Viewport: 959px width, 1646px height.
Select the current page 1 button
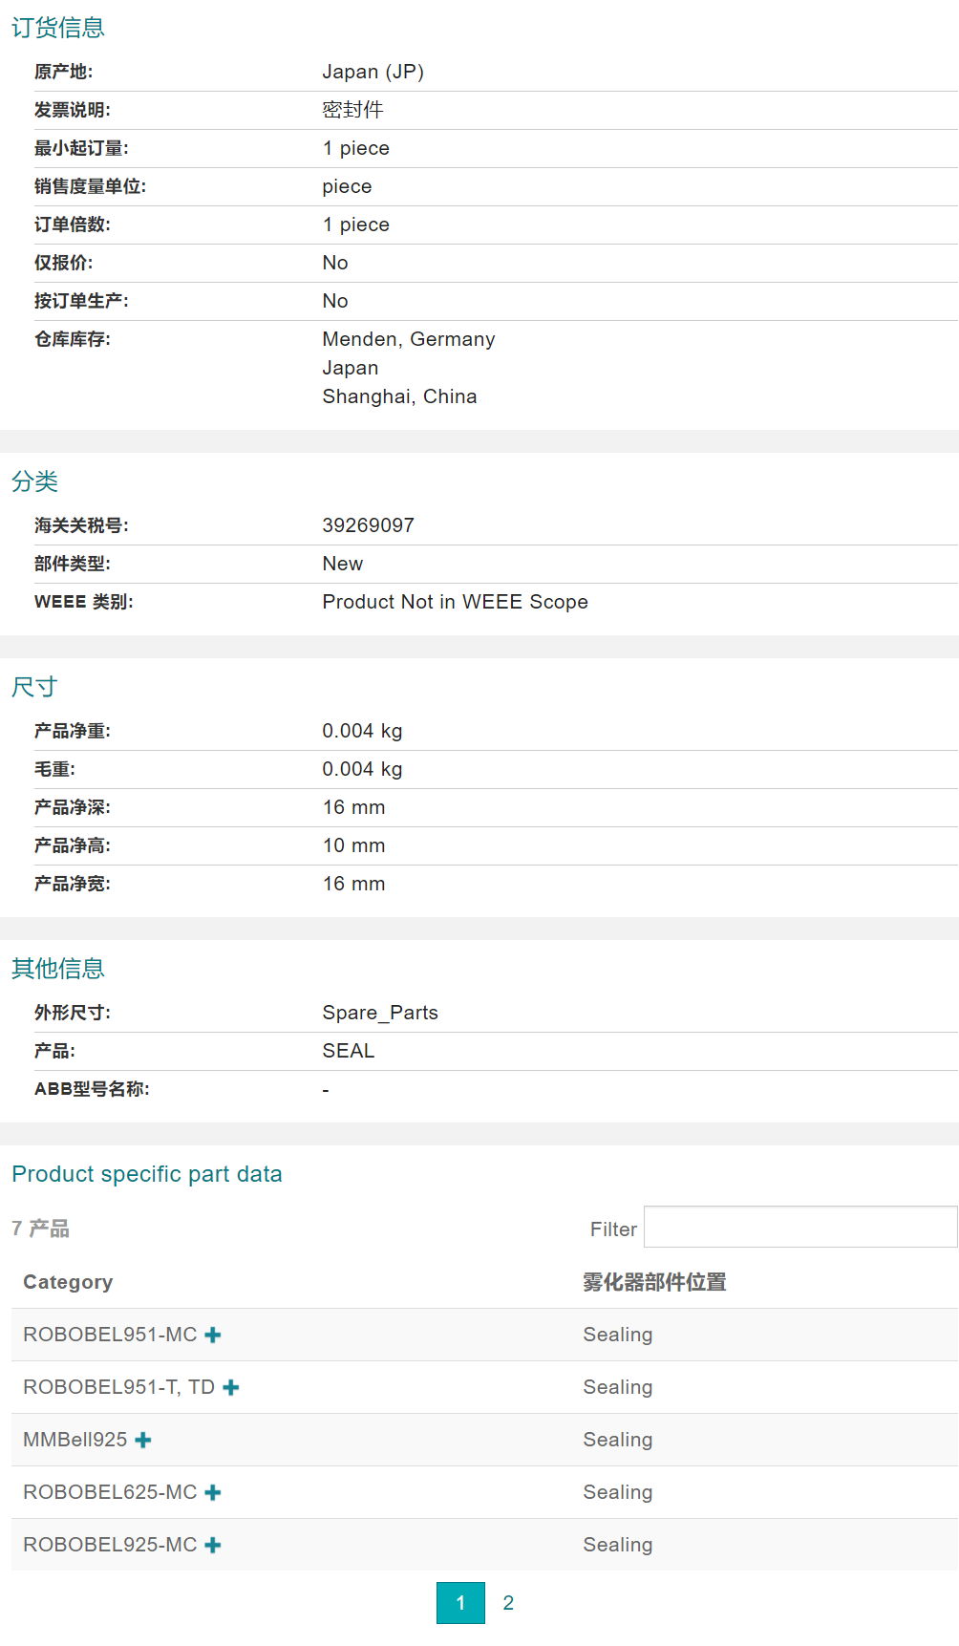tap(460, 1603)
